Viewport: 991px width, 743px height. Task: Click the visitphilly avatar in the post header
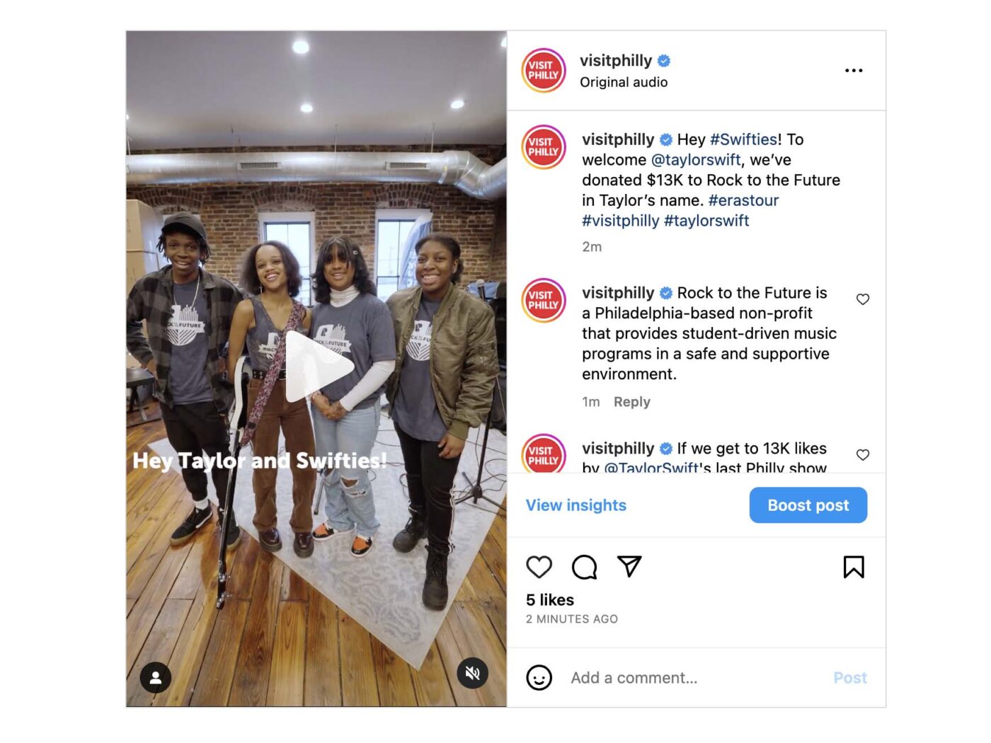544,70
